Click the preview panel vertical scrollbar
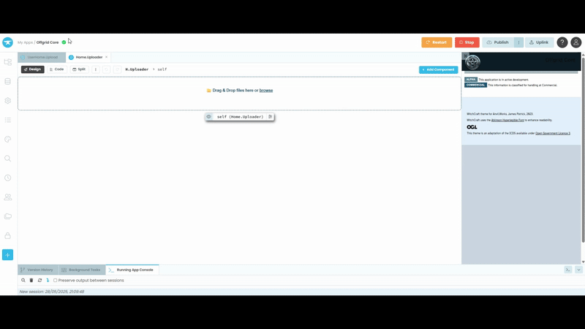This screenshot has height=329, width=585. click(x=583, y=149)
